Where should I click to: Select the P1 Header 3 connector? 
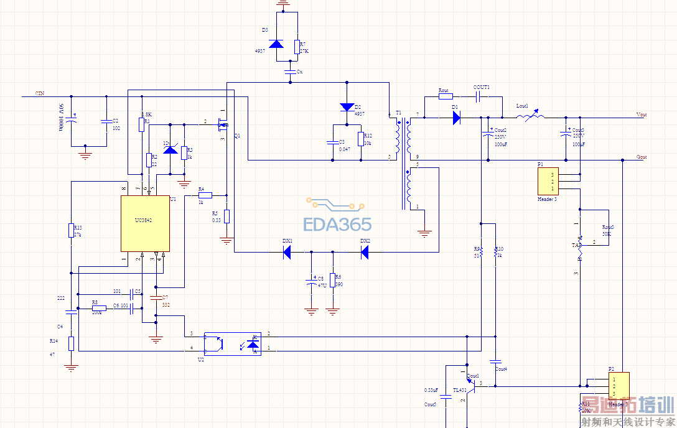coord(548,181)
